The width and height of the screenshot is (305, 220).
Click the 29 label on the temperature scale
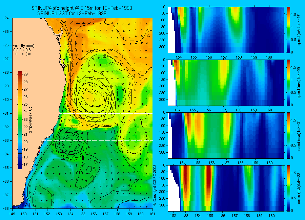(25, 74)
